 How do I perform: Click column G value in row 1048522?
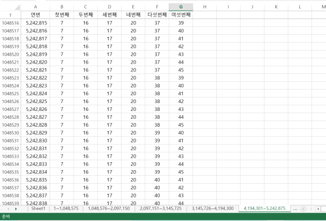click(181, 70)
